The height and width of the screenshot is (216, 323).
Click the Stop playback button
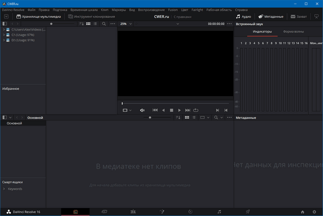(171, 110)
